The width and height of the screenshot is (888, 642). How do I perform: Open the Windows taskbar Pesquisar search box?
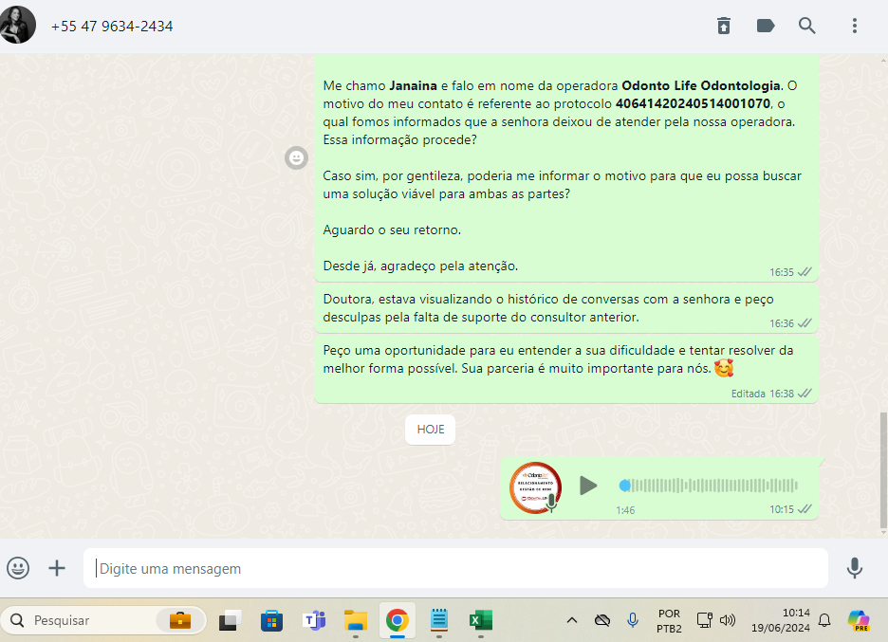click(103, 620)
